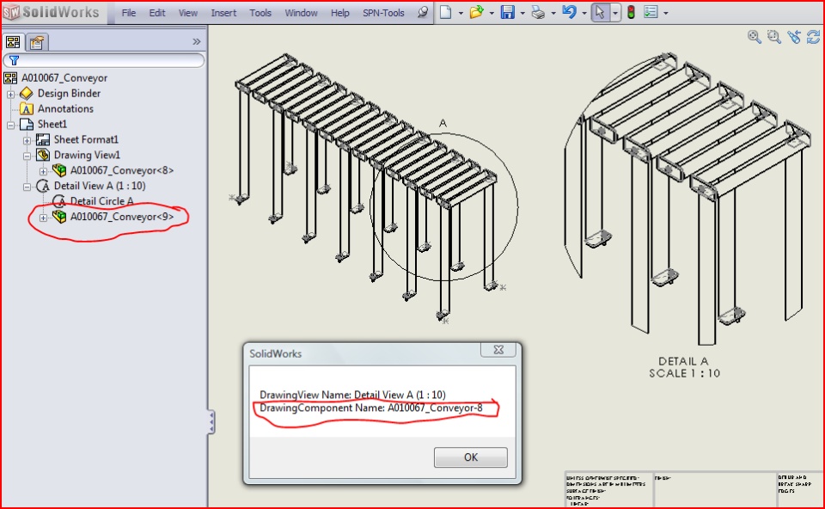Open the Help menu
The height and width of the screenshot is (509, 825).
point(340,13)
